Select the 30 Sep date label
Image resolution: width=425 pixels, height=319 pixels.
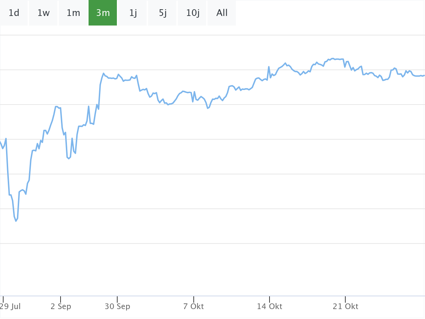click(117, 307)
